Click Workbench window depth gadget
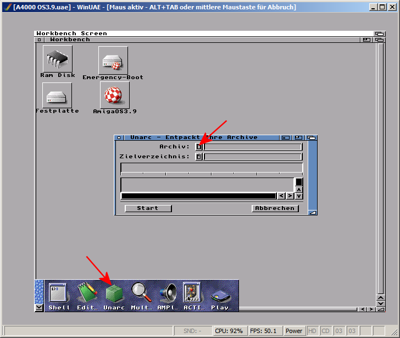 coord(379,40)
